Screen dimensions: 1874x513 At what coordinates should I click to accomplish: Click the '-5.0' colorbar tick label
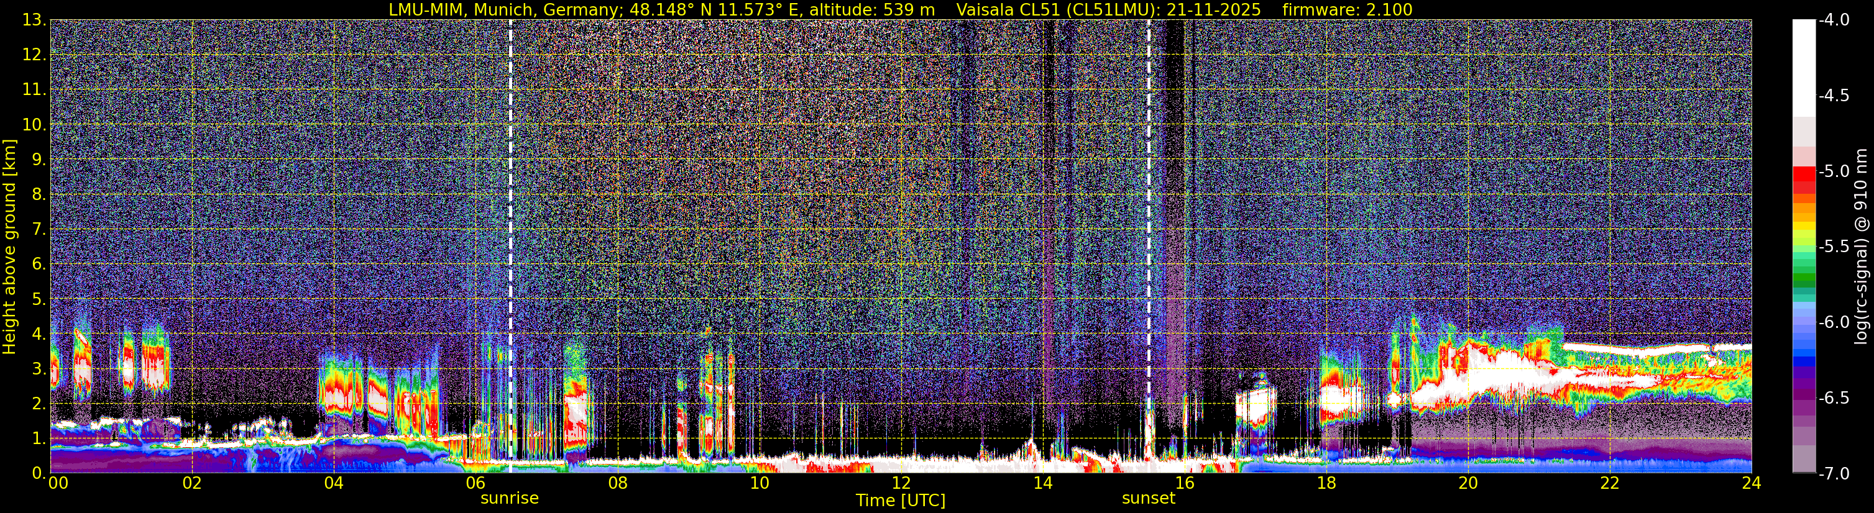coord(1833,171)
